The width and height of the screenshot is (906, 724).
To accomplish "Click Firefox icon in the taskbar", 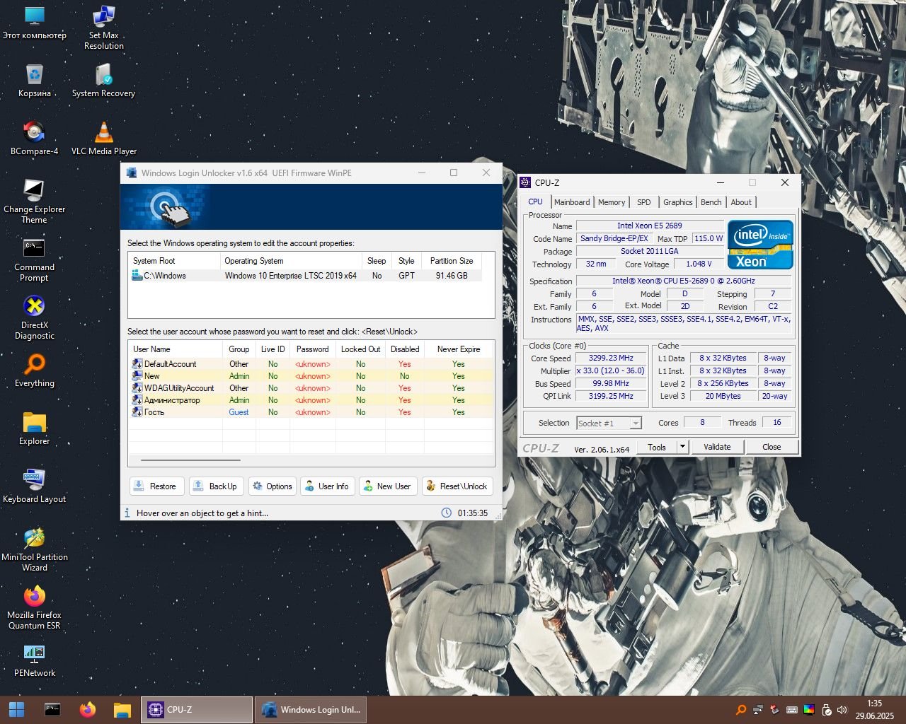I will pyautogui.click(x=88, y=710).
